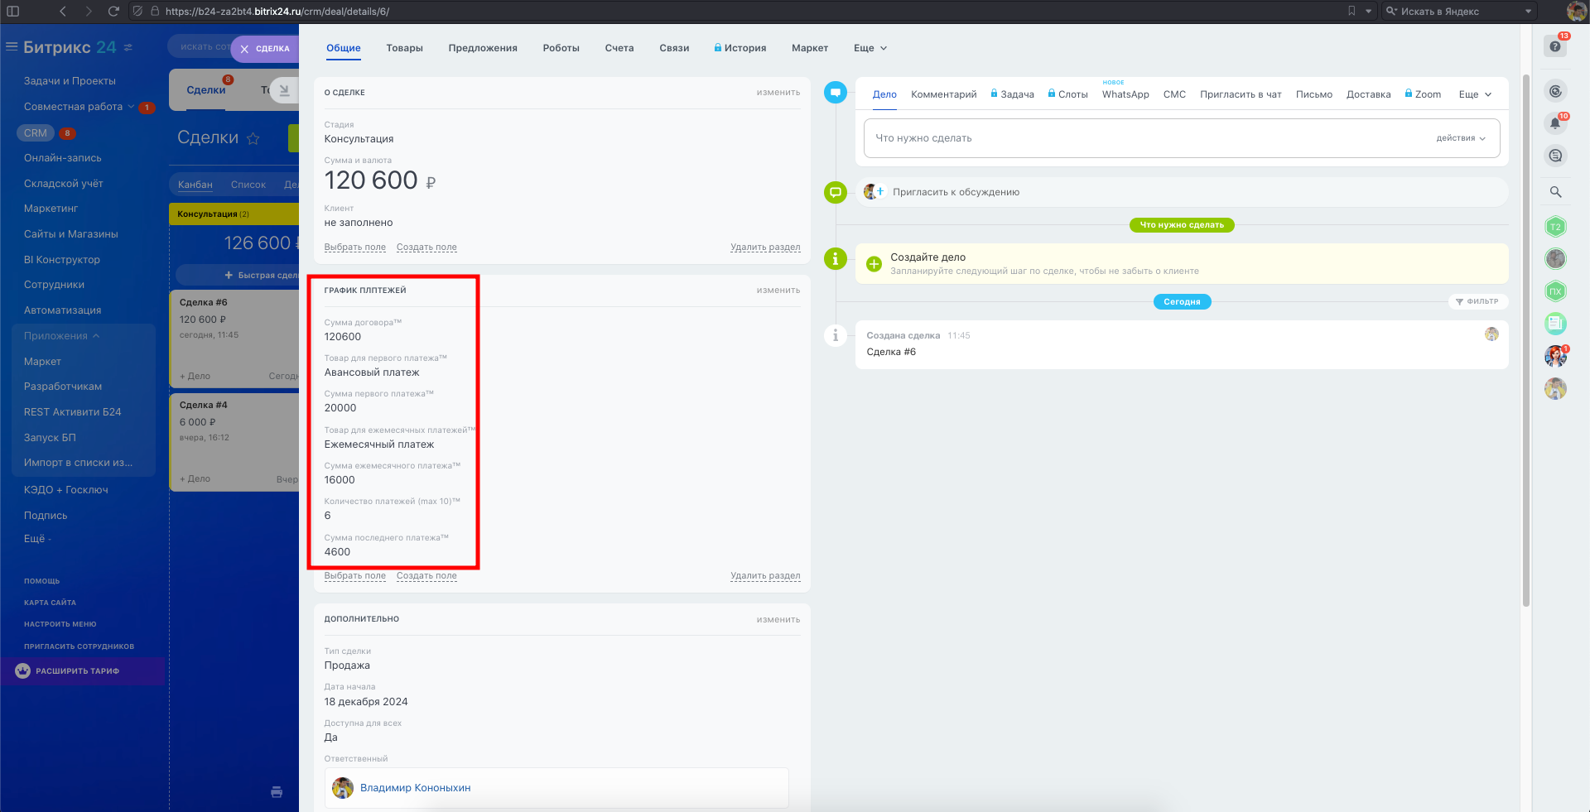Open the действия dropdown in activity field
Viewport: 1590px width, 812px height.
[x=1461, y=138]
